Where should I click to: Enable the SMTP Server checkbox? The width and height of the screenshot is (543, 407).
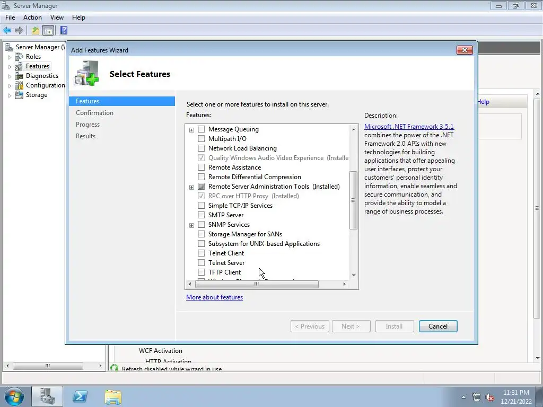201,215
